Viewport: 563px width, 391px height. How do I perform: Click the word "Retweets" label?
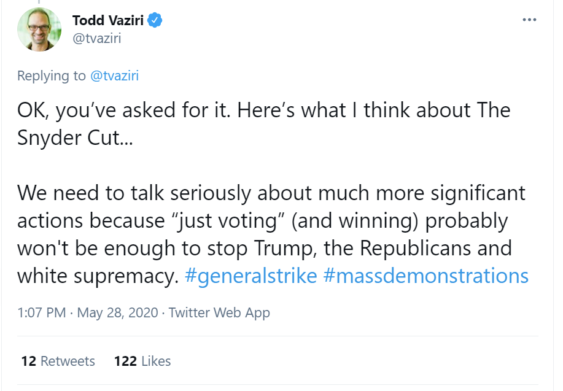coord(68,361)
